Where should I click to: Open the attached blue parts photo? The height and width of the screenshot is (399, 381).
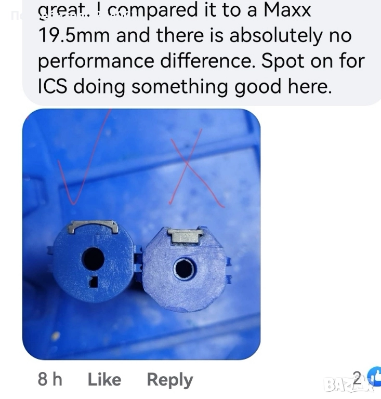click(141, 234)
